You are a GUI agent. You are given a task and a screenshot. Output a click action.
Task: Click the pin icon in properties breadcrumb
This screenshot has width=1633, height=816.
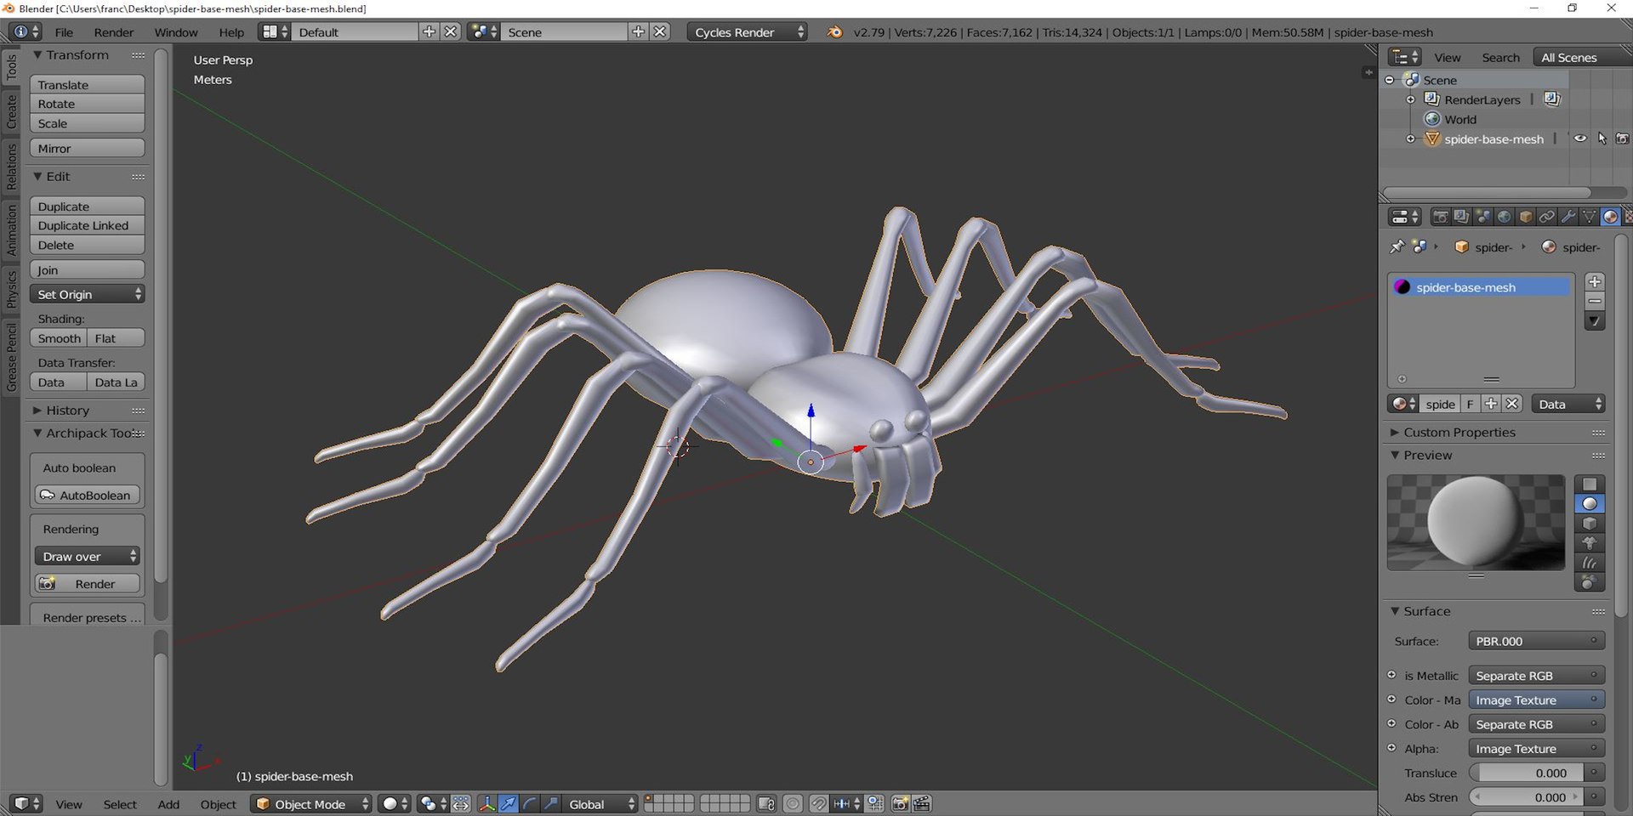click(1397, 246)
